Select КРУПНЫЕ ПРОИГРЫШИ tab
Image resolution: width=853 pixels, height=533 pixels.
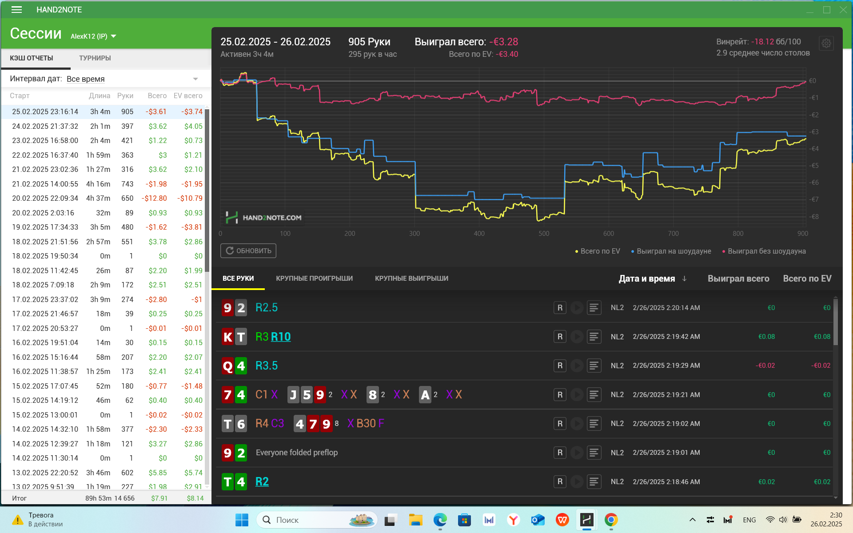coord(314,278)
